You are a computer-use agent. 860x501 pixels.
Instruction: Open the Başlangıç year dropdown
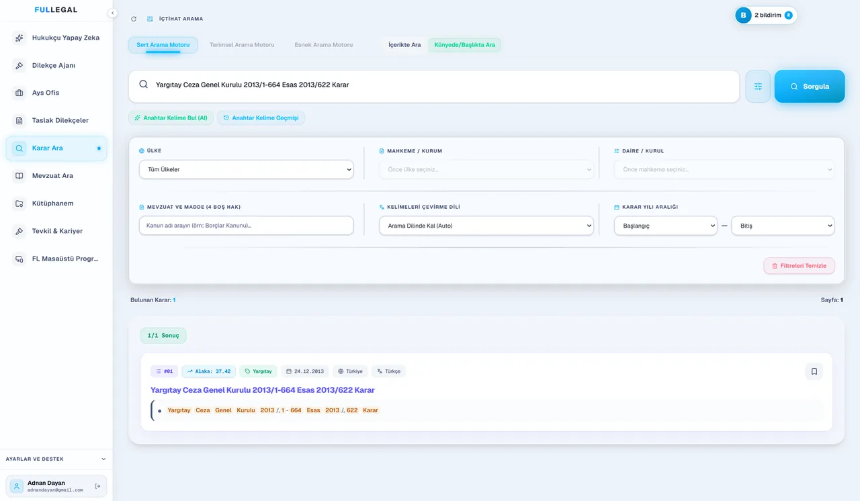point(666,226)
